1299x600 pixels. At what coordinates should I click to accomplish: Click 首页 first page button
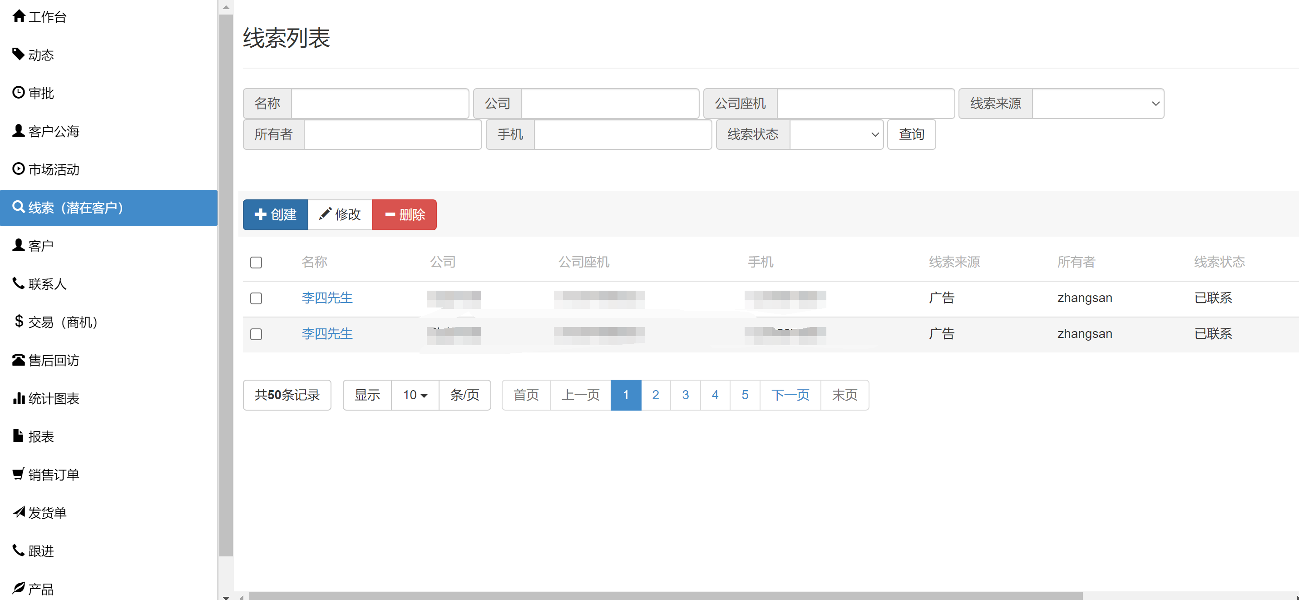point(526,395)
